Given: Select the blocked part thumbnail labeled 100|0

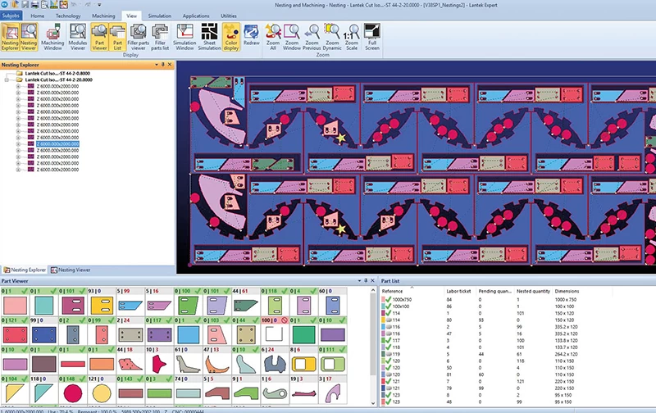Looking at the screenshot, I should point(275,334).
